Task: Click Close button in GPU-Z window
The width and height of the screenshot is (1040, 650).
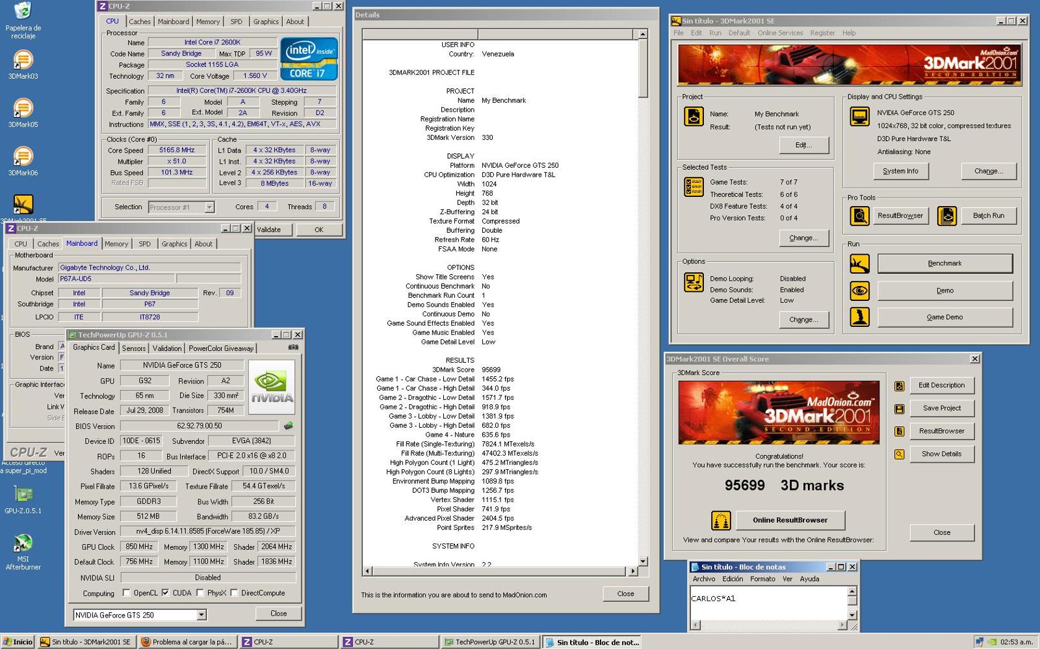Action: click(x=279, y=613)
